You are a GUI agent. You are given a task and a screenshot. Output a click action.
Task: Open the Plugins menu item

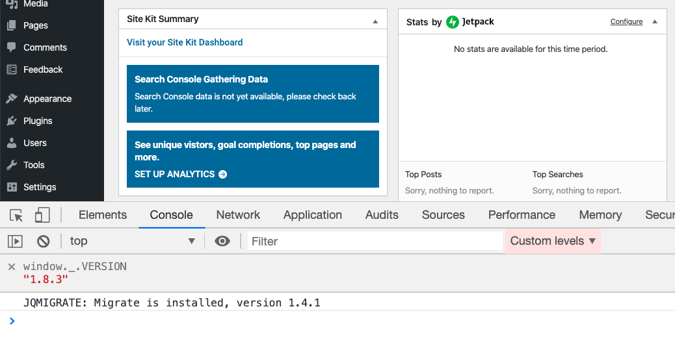(38, 121)
